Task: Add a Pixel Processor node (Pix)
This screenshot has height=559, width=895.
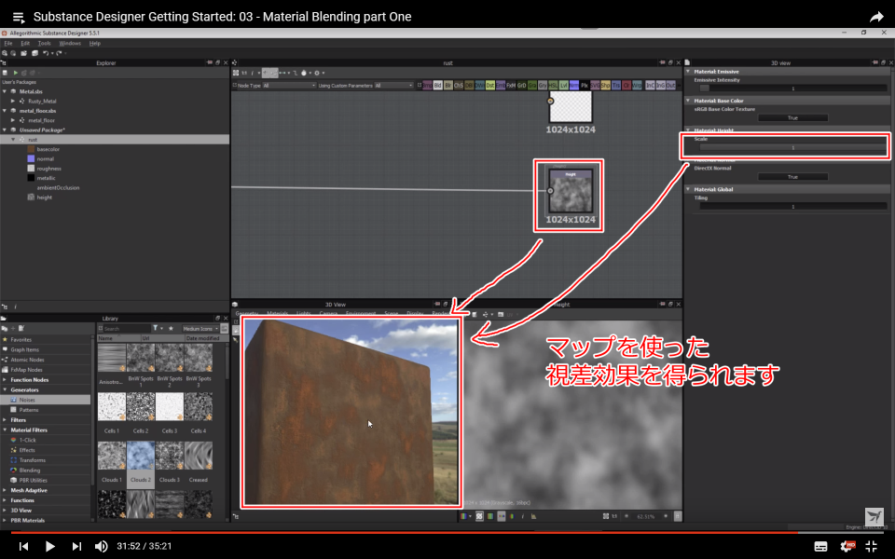Action: click(x=584, y=86)
